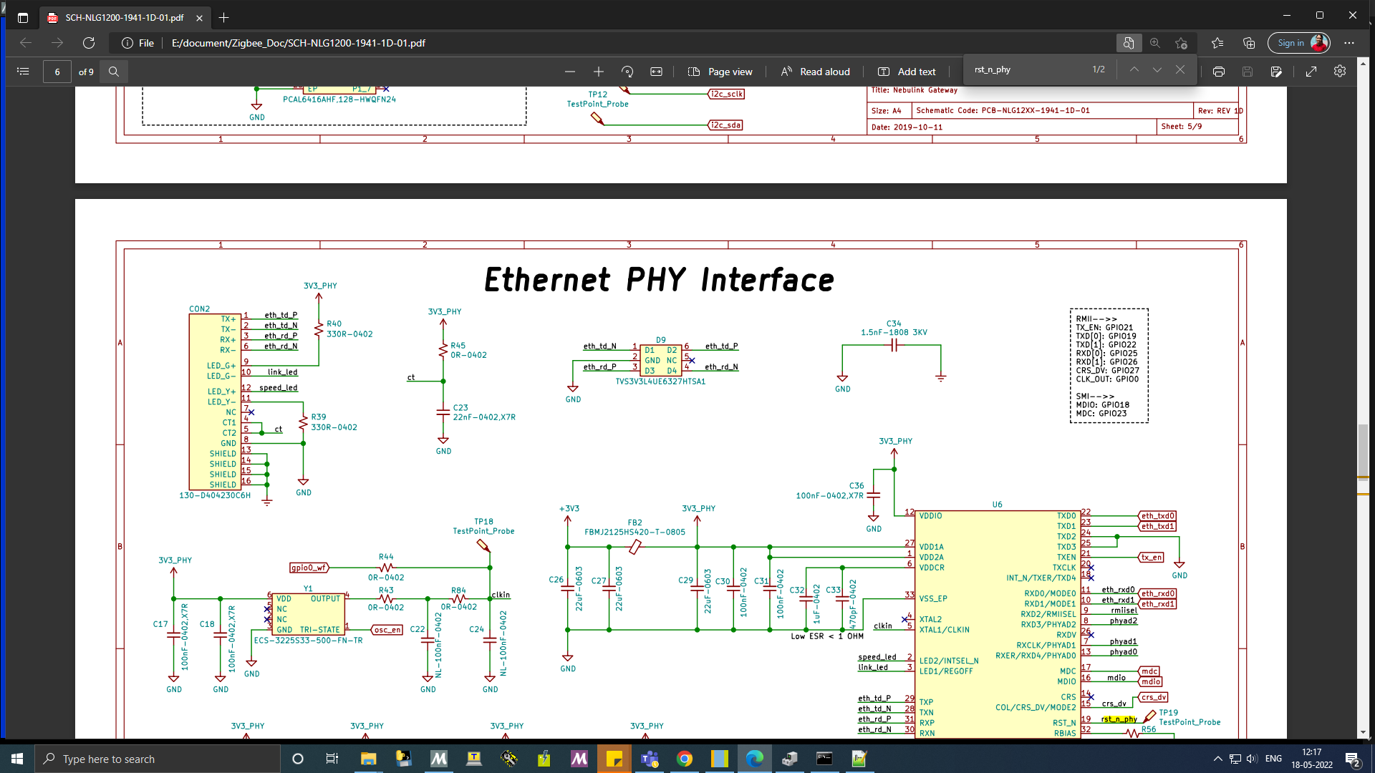The height and width of the screenshot is (773, 1375).
Task: Sign in to Edge profile
Action: pos(1299,43)
